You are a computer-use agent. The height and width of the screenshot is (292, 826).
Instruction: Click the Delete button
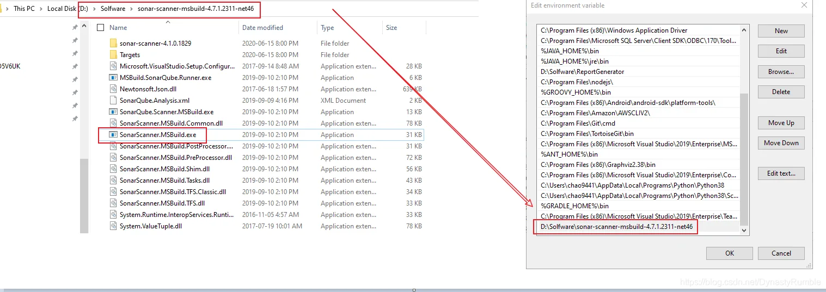pyautogui.click(x=781, y=92)
